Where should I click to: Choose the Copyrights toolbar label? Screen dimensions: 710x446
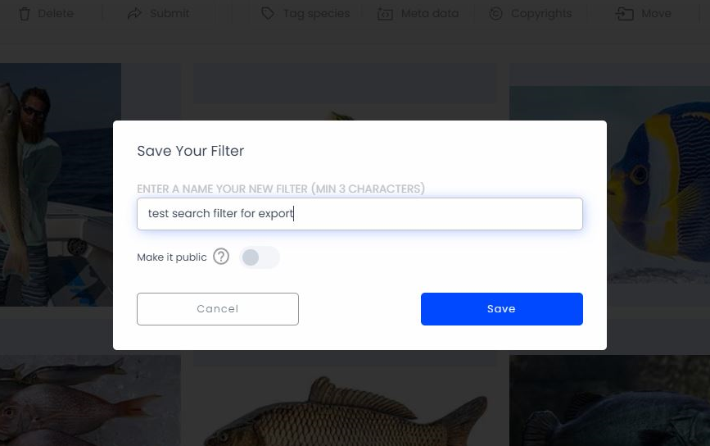click(541, 14)
